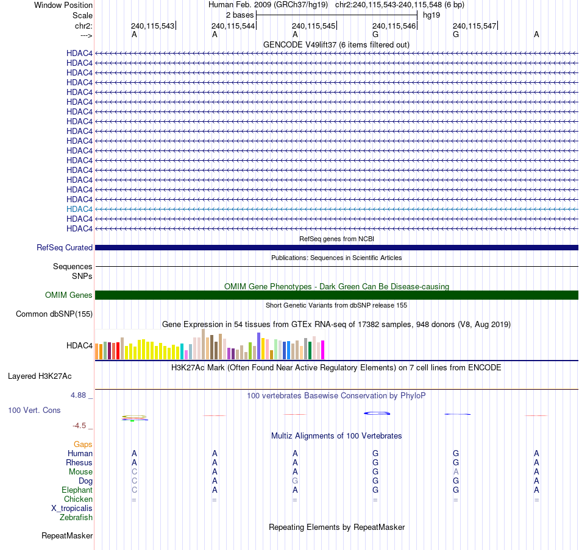Click the X_tropicalis alignment row label
This screenshot has width=579, height=550.
(72, 509)
